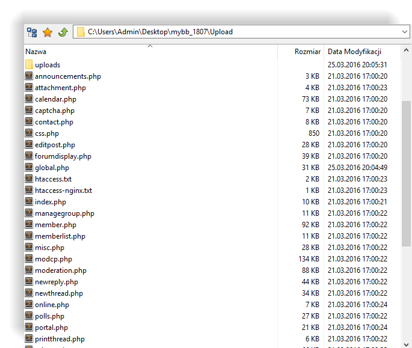Click the uploads folder icon

coord(29,65)
